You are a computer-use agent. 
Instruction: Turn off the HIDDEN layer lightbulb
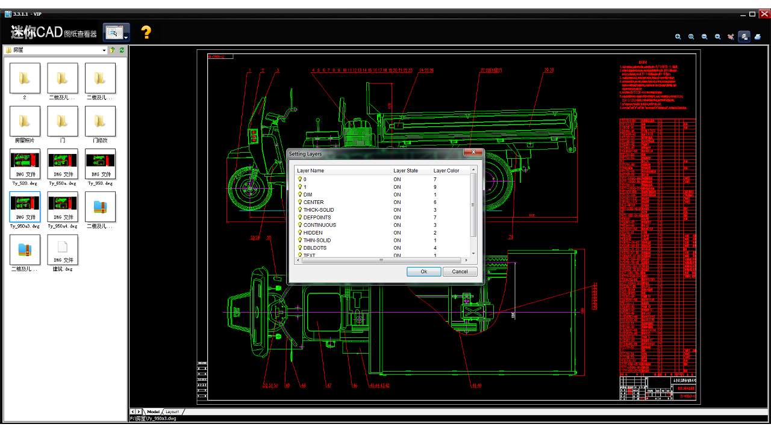coord(299,233)
